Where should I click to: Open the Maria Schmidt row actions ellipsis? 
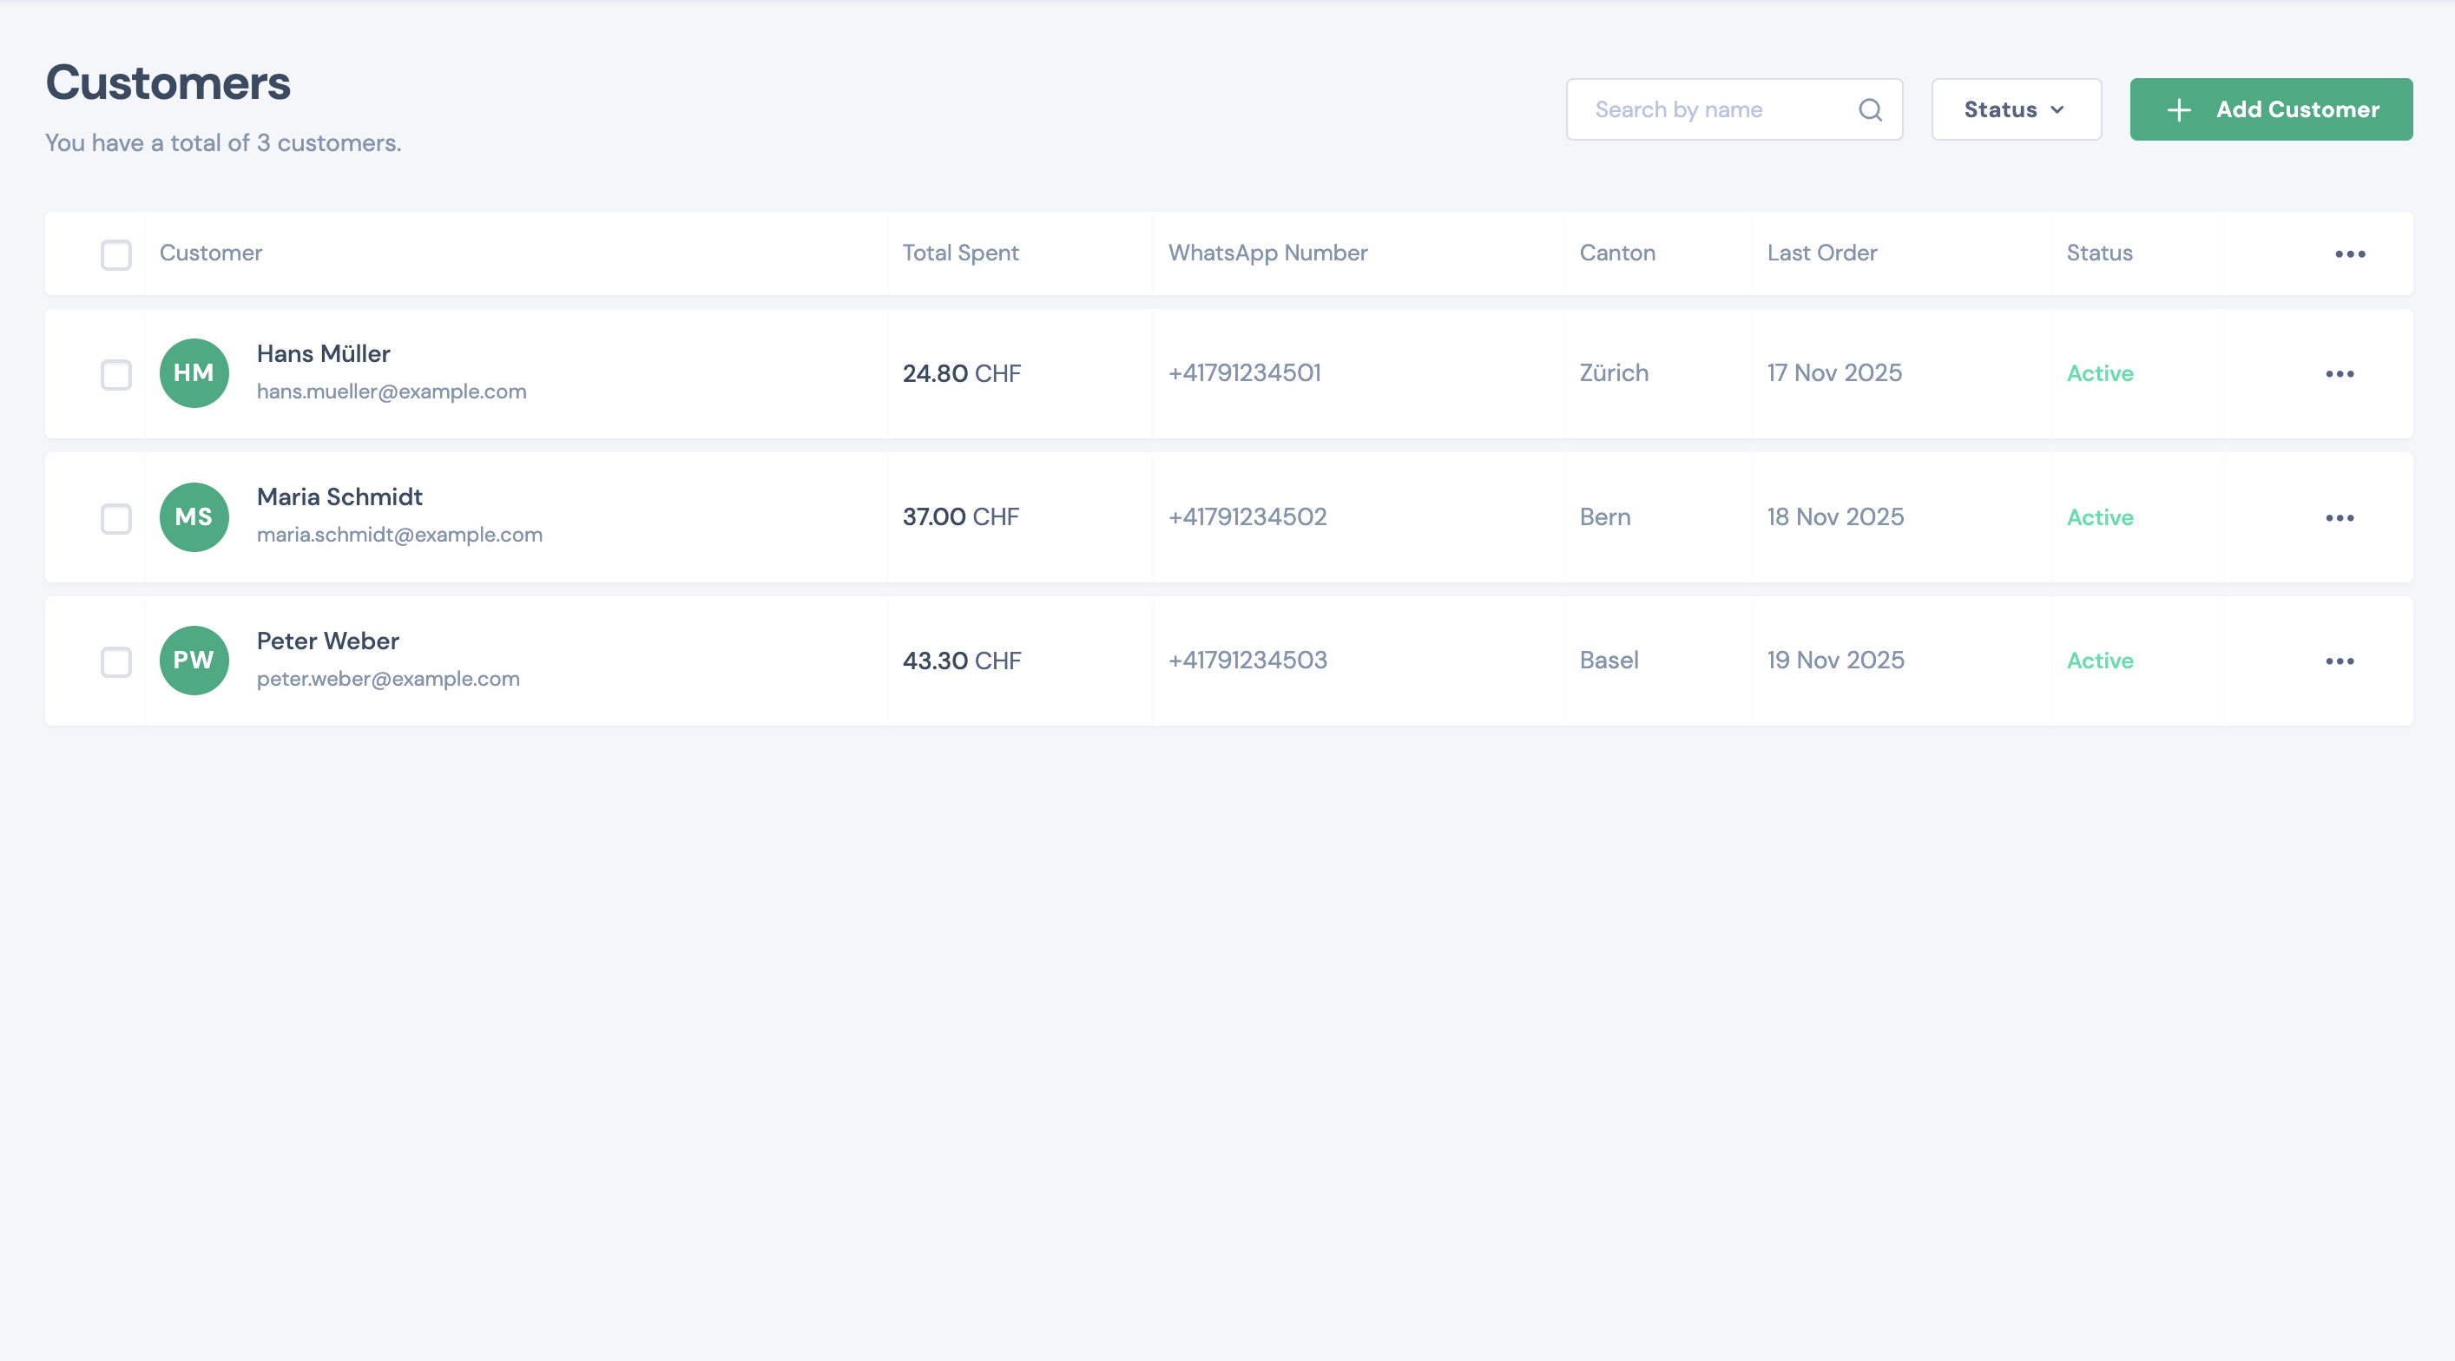pos(2339,517)
